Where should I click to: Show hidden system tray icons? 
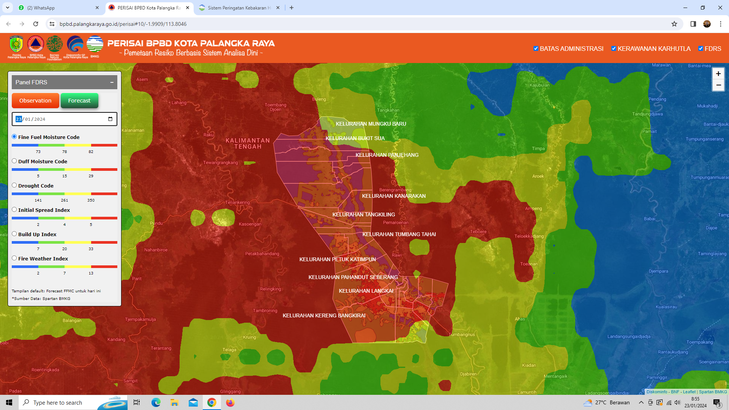click(x=641, y=402)
